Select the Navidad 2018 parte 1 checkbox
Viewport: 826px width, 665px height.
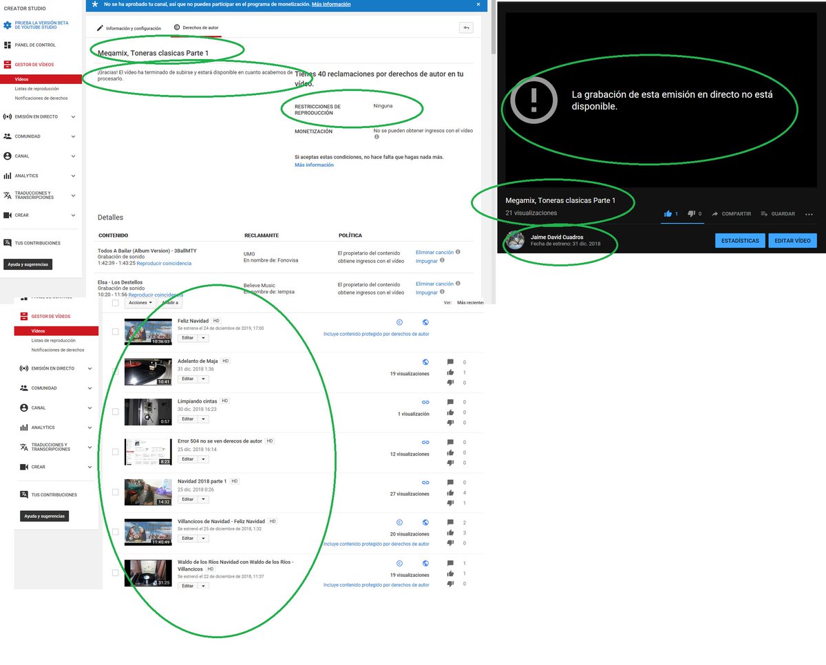(115, 492)
